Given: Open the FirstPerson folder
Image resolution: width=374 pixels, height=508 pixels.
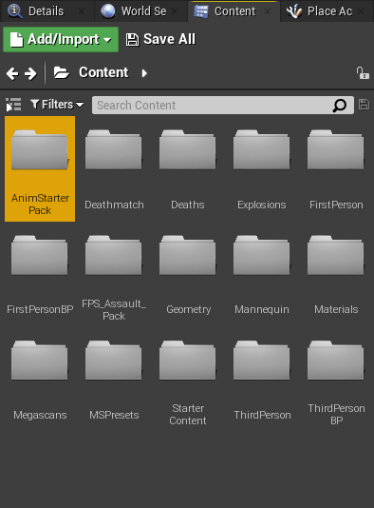Looking at the screenshot, I should pyautogui.click(x=335, y=168).
